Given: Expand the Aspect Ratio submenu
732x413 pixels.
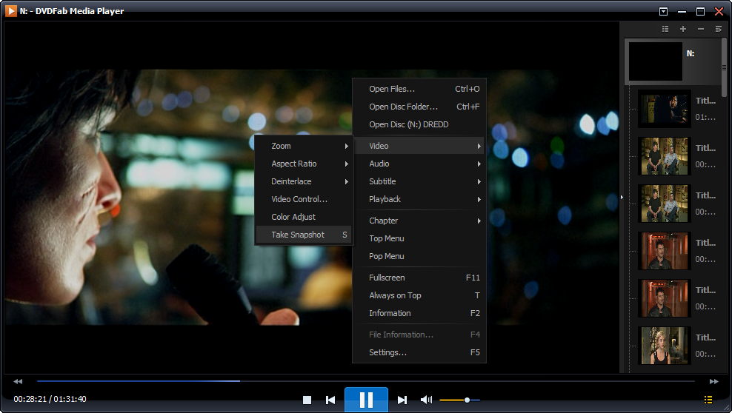Looking at the screenshot, I should [x=304, y=164].
